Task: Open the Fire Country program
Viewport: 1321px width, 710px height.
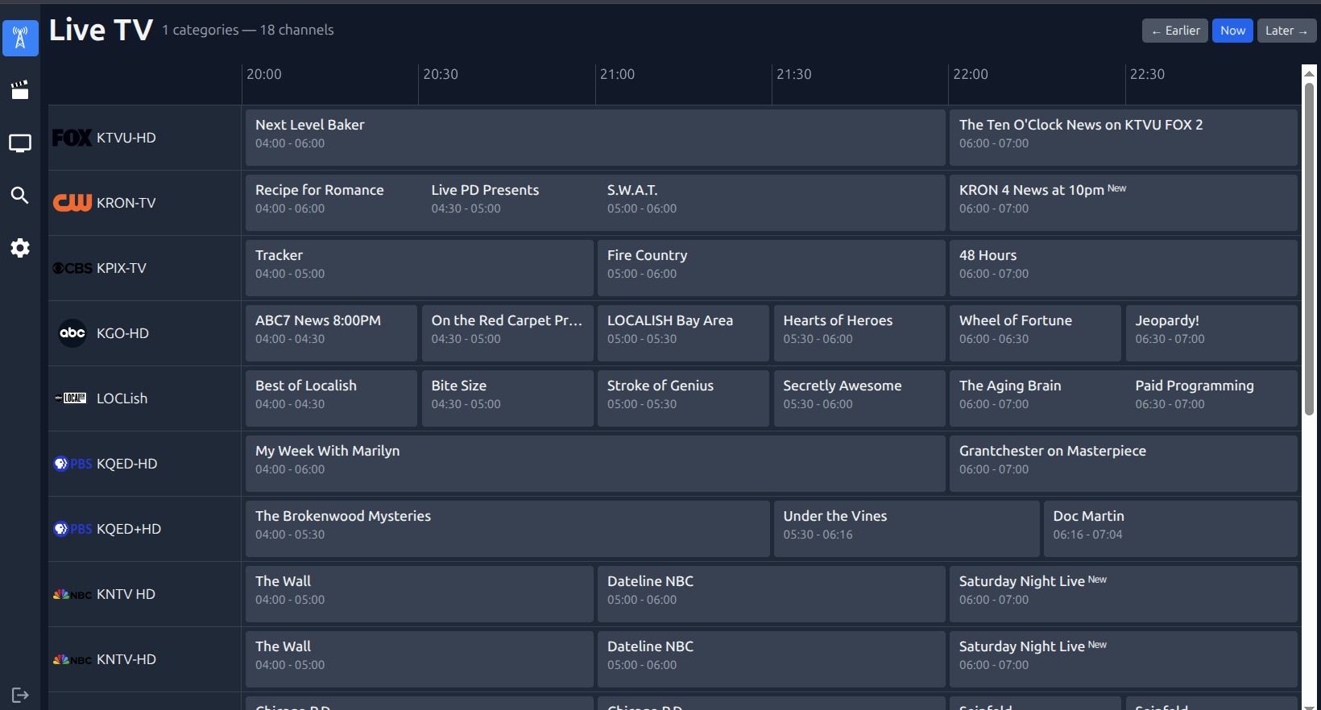Action: (x=772, y=268)
